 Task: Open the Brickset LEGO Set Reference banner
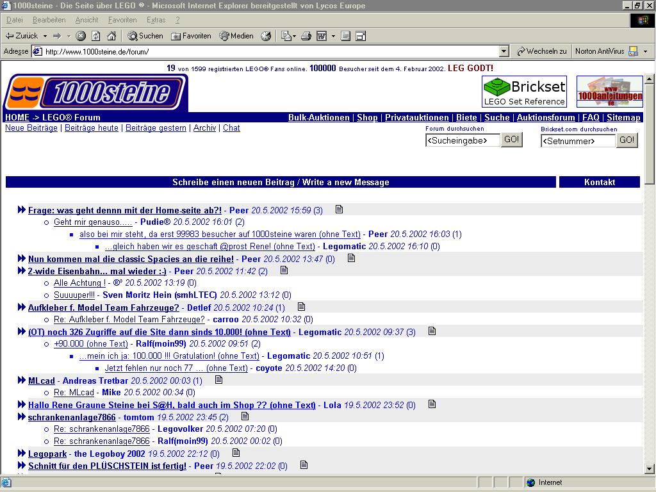coord(524,91)
